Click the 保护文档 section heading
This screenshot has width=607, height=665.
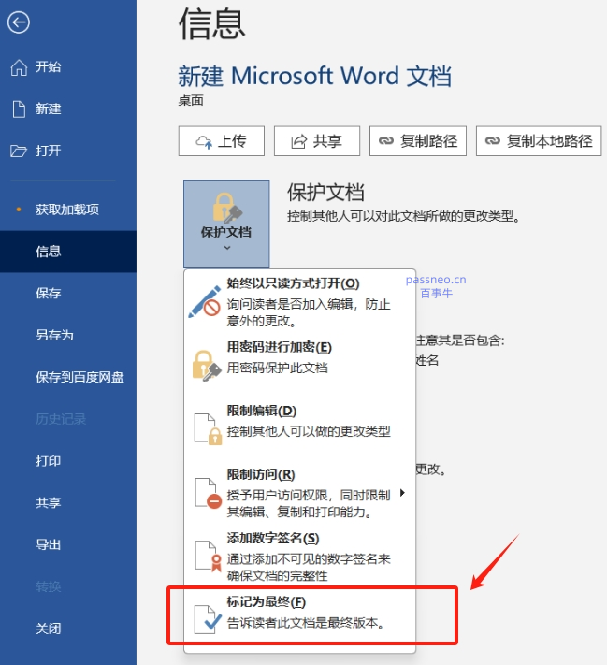pyautogui.click(x=325, y=192)
